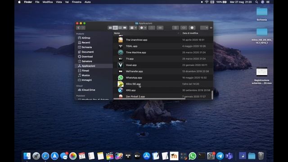
Task: Open the Aiuto menu
Action: pyautogui.click(x=88, y=2)
